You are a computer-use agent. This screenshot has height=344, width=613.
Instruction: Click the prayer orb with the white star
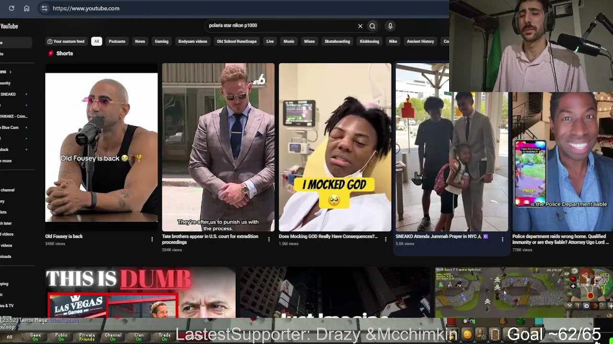[573, 287]
